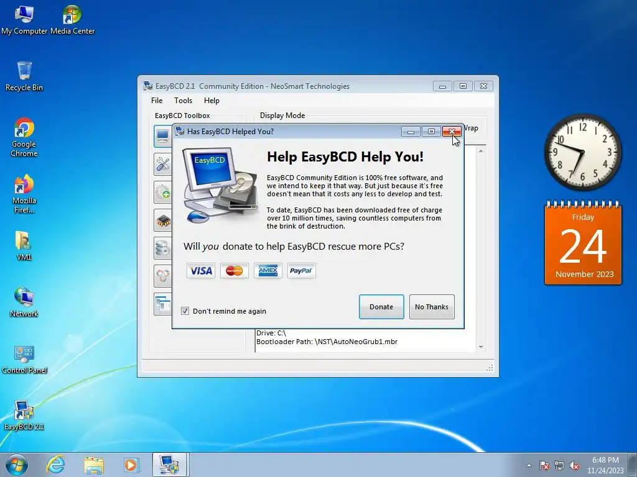Select the Control Panel desktop icon
The image size is (637, 477).
coord(24,359)
